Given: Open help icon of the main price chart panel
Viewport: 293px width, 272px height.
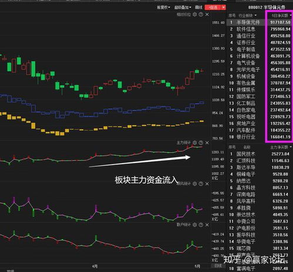Looking at the screenshot, I should point(201,15).
